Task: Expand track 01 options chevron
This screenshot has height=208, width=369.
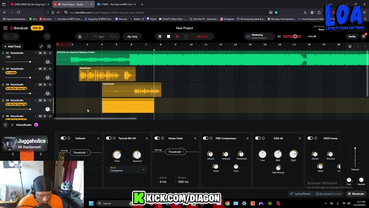Action: [50, 53]
